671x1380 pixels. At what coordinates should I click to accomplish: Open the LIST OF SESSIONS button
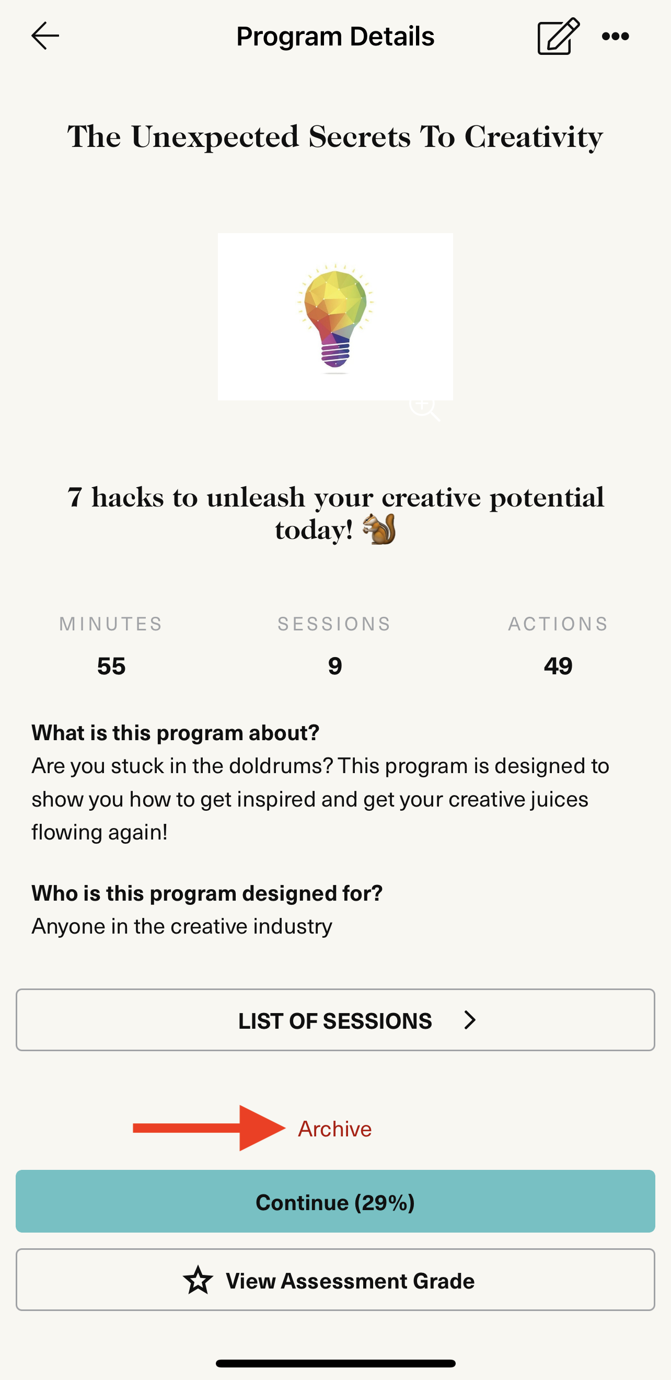pyautogui.click(x=335, y=1020)
